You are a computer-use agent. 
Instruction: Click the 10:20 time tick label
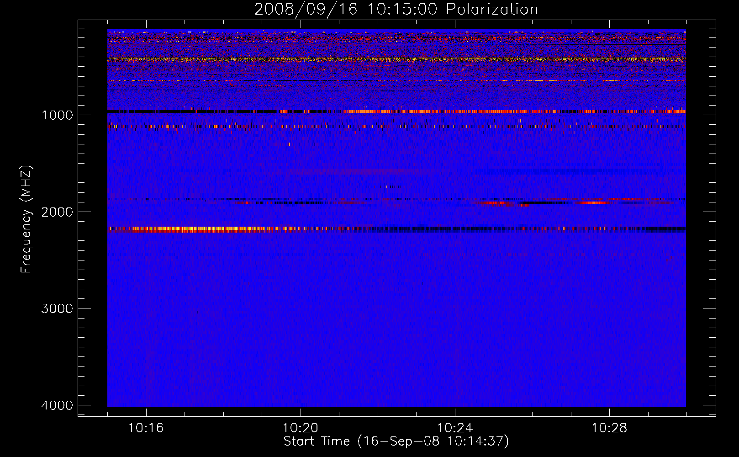coord(300,428)
